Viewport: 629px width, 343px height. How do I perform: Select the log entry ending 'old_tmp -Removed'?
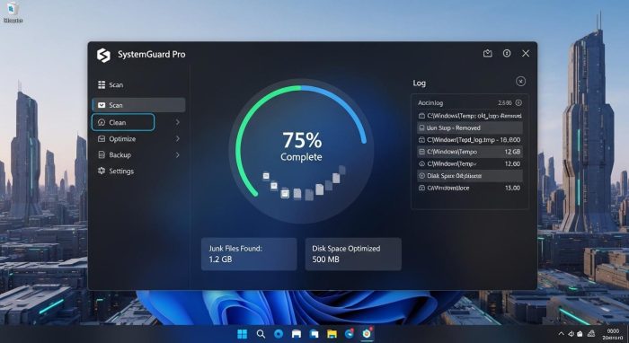coord(470,116)
